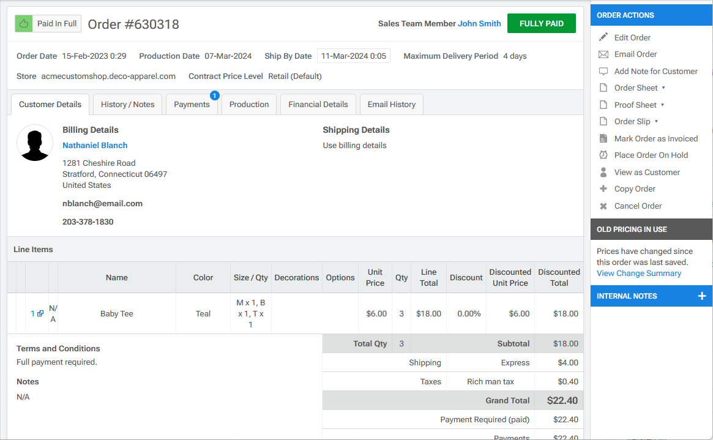Click the FULLY PAID button
Image resolution: width=713 pixels, height=440 pixels.
pos(541,23)
